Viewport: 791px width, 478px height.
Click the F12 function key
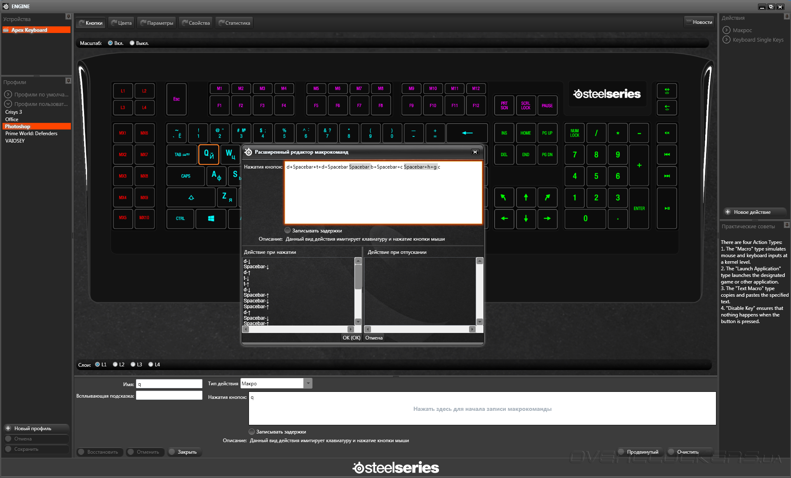click(476, 105)
